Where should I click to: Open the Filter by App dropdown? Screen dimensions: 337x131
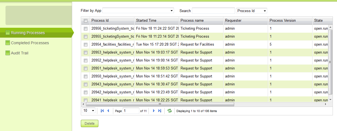138,11
